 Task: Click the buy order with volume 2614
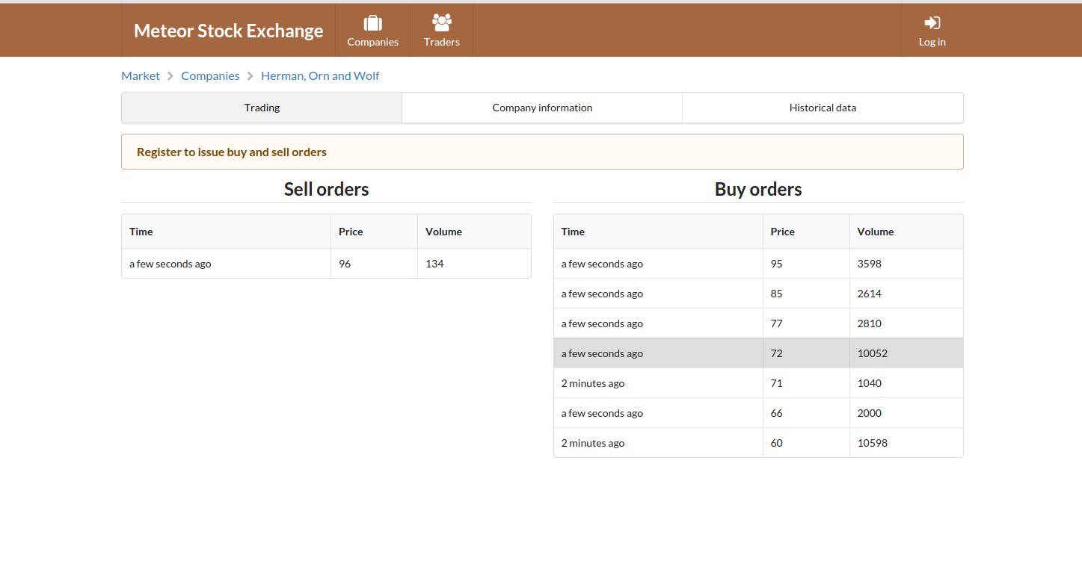[x=758, y=294]
